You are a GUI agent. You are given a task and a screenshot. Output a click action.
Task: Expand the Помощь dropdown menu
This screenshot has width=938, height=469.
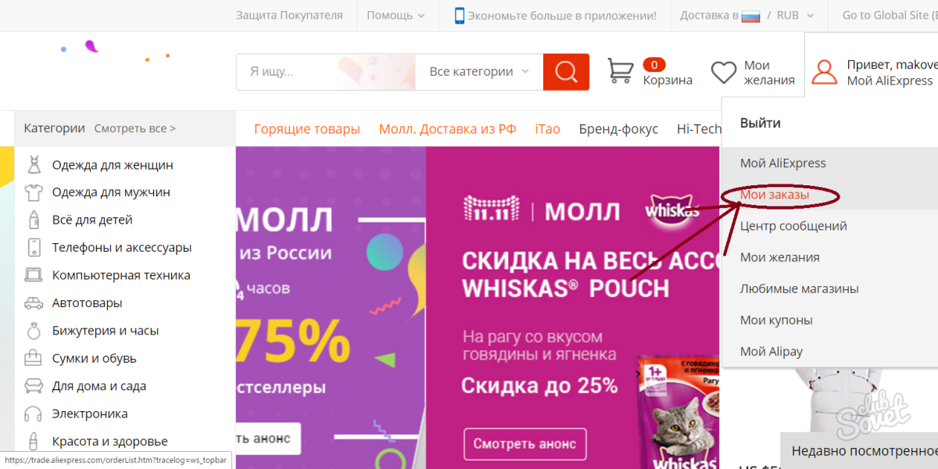pos(396,16)
